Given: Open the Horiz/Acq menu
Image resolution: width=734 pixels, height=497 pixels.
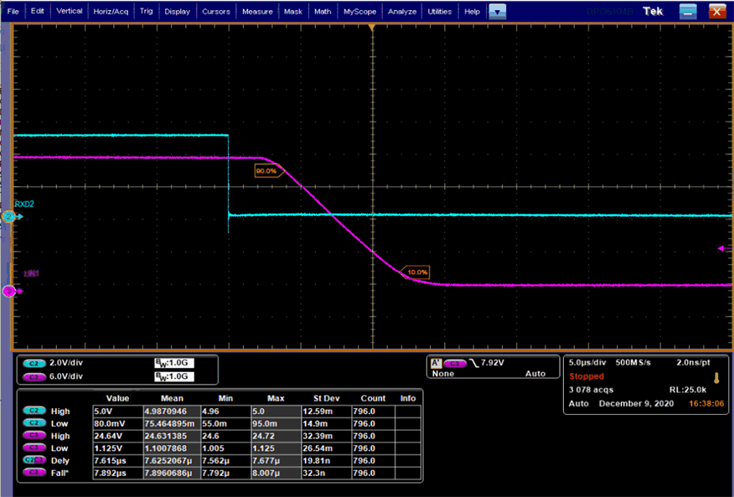Looking at the screenshot, I should [110, 12].
